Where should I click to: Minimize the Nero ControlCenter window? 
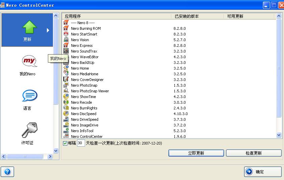point(266,5)
